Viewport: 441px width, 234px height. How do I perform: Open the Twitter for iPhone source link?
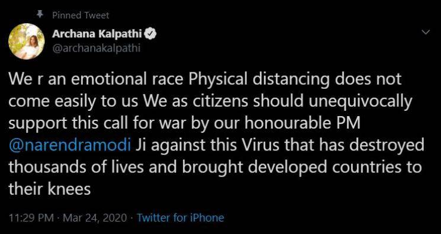click(181, 217)
